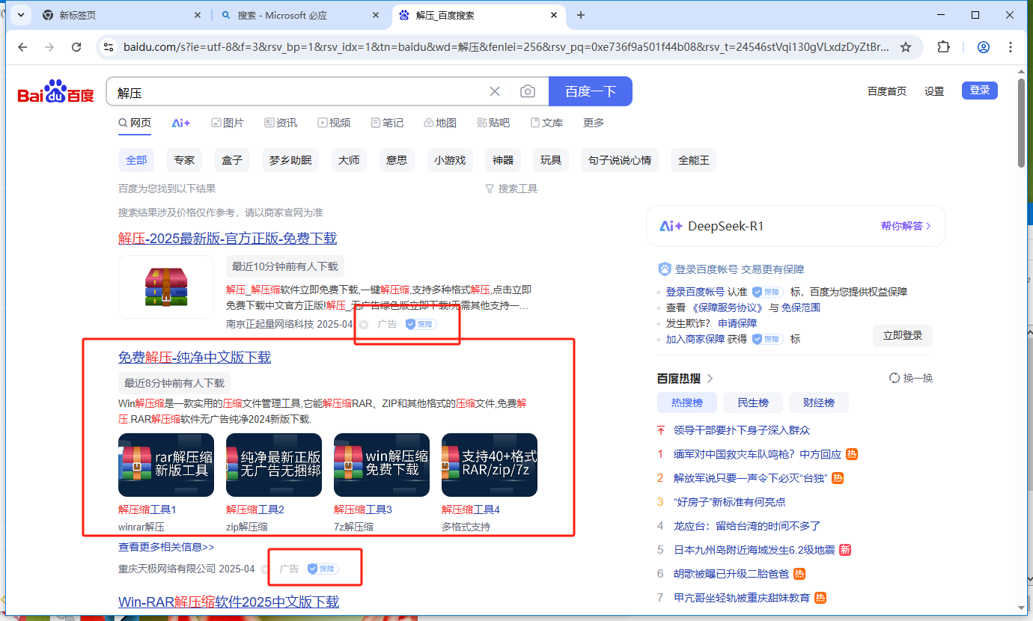Open site information icon in address bar
Viewport: 1033px width, 621px height.
[109, 47]
